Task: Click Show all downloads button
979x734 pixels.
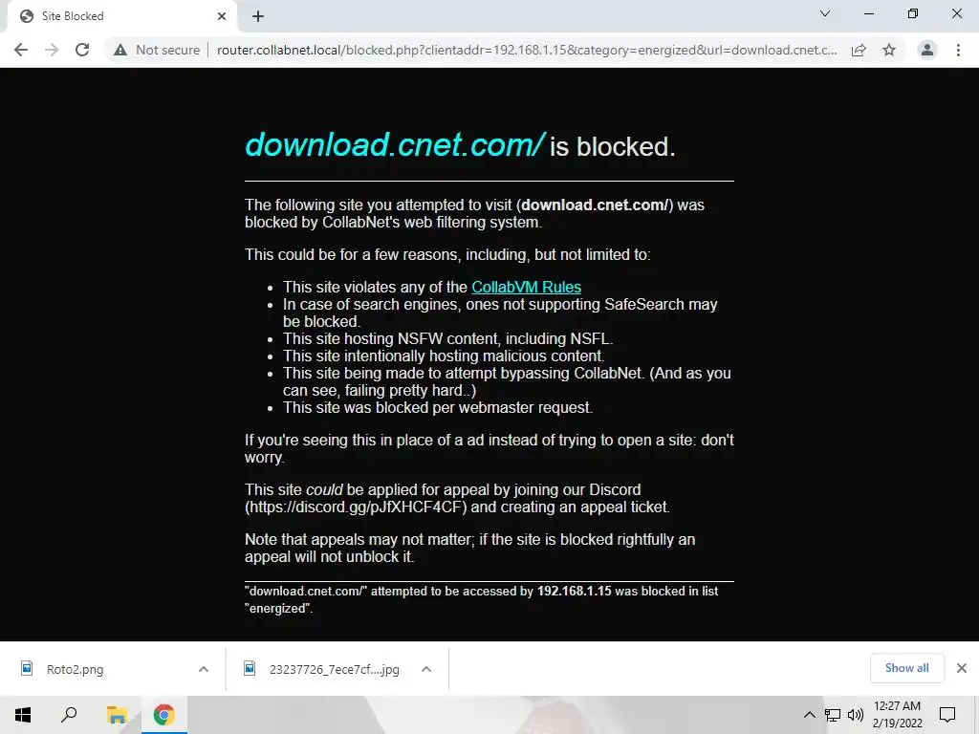Action: pos(906,668)
